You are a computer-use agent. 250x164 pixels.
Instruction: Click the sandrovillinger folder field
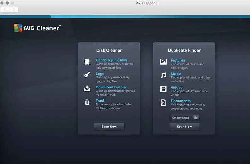click(x=181, y=118)
